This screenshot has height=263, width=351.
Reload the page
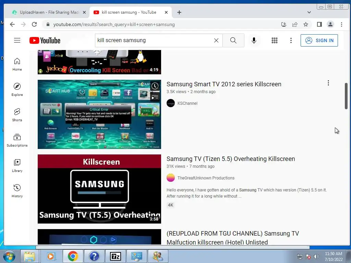34,24
